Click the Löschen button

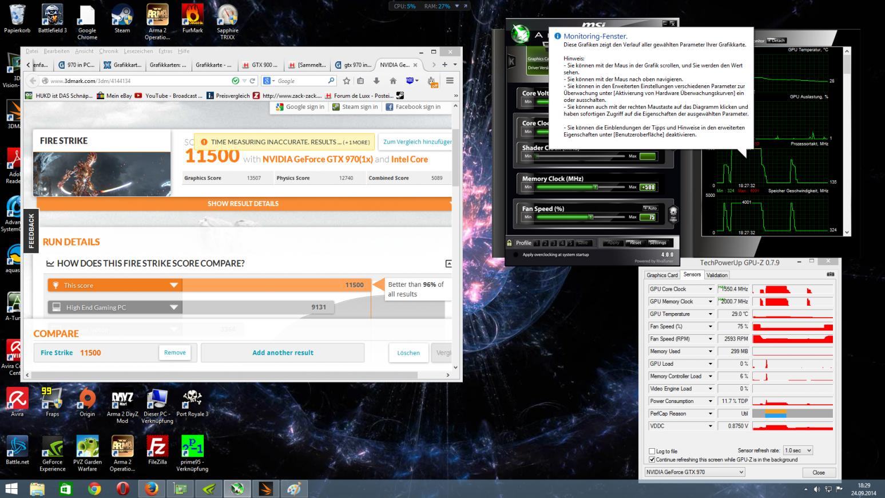click(x=408, y=353)
